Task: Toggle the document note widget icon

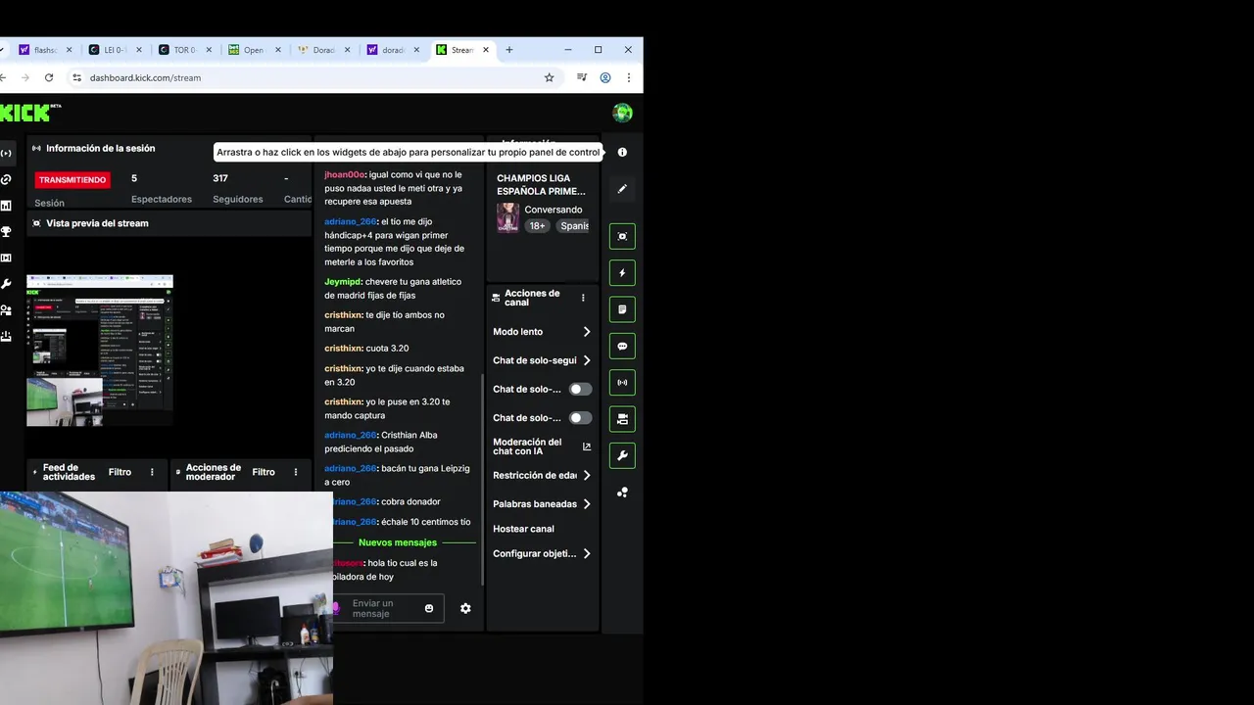Action: 622,309
